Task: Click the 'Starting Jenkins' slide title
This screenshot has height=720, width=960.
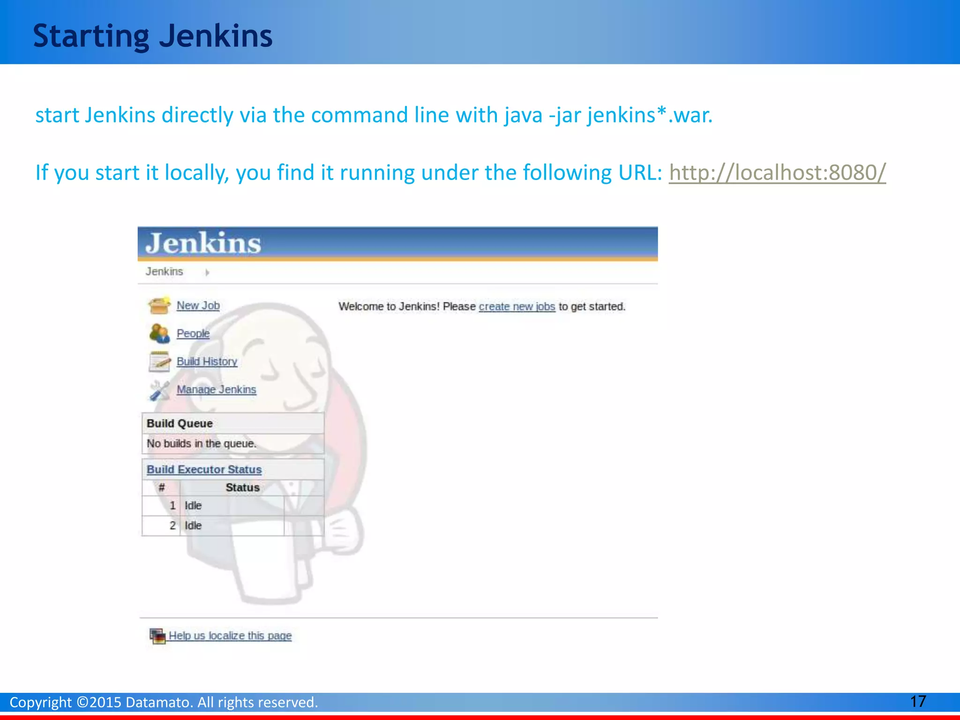Action: (153, 36)
